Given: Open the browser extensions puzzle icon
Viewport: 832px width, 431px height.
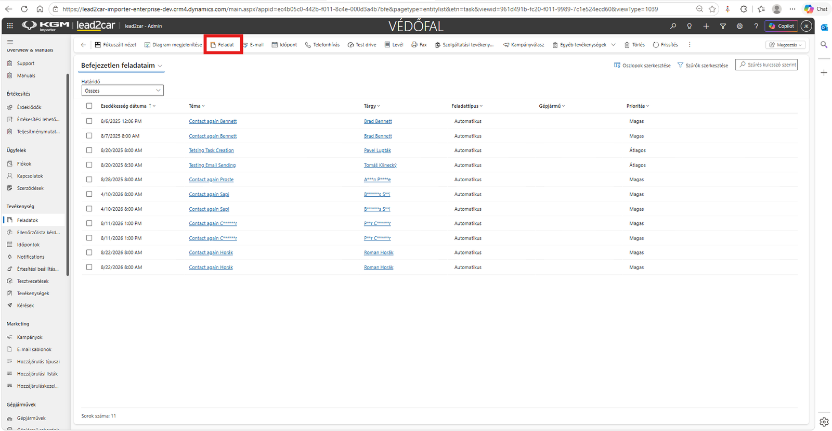Looking at the screenshot, I should (744, 9).
